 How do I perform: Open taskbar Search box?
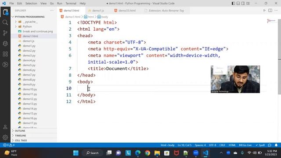93,153
